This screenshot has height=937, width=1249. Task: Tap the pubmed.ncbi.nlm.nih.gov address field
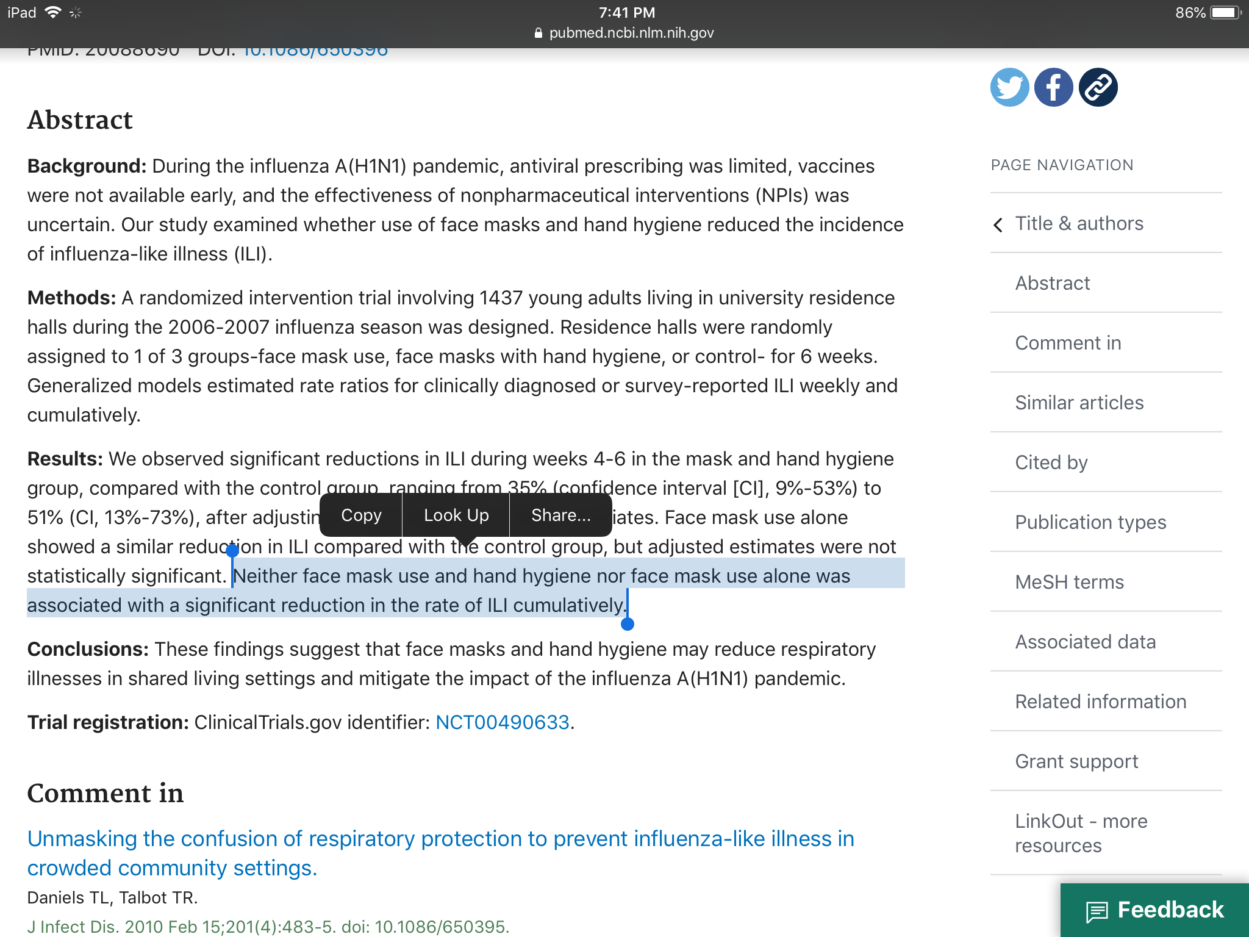[x=631, y=33]
